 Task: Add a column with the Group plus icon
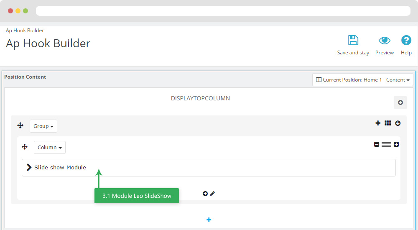point(378,123)
